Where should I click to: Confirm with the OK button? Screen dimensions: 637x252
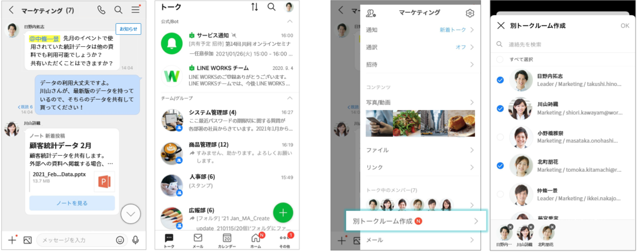(x=625, y=26)
